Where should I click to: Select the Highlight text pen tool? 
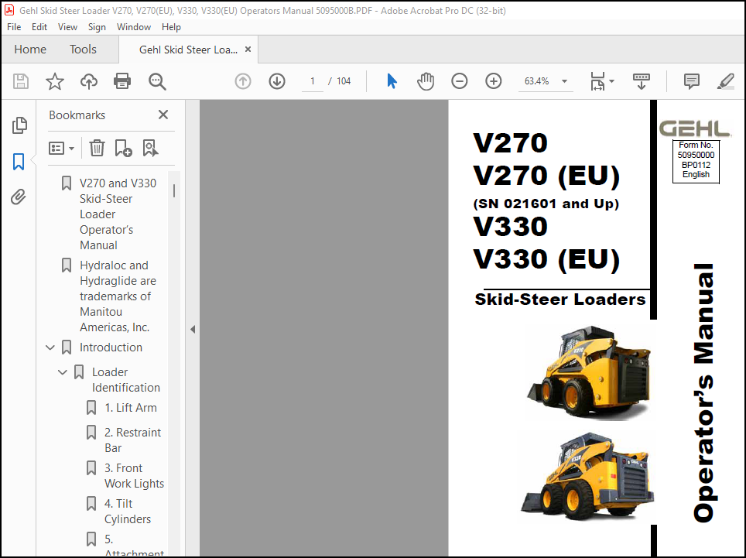[726, 81]
